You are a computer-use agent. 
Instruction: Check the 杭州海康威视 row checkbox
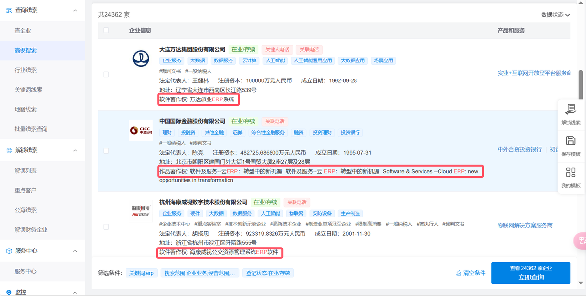(x=106, y=227)
